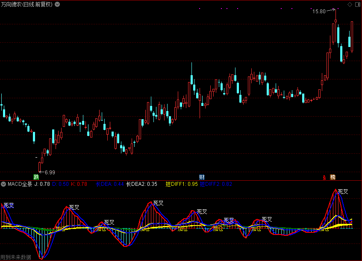Image resolution: width=362 pixels, height=261 pixels.
Task: Click the red dollar sign marker icon
Action: tap(324, 177)
